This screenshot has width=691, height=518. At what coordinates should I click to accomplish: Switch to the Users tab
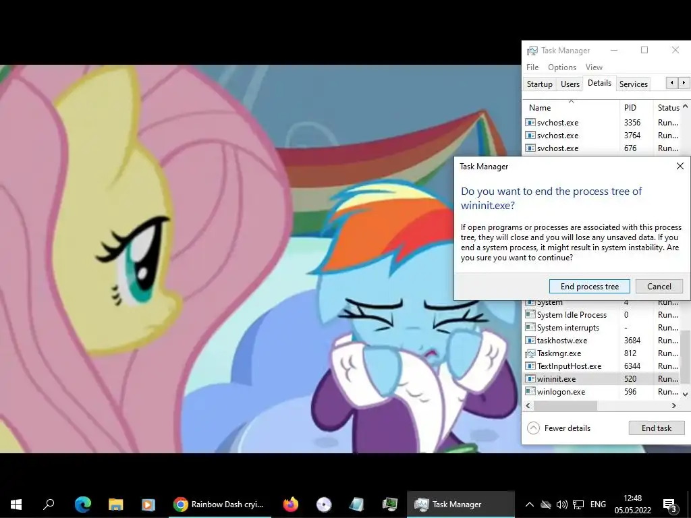click(x=570, y=84)
